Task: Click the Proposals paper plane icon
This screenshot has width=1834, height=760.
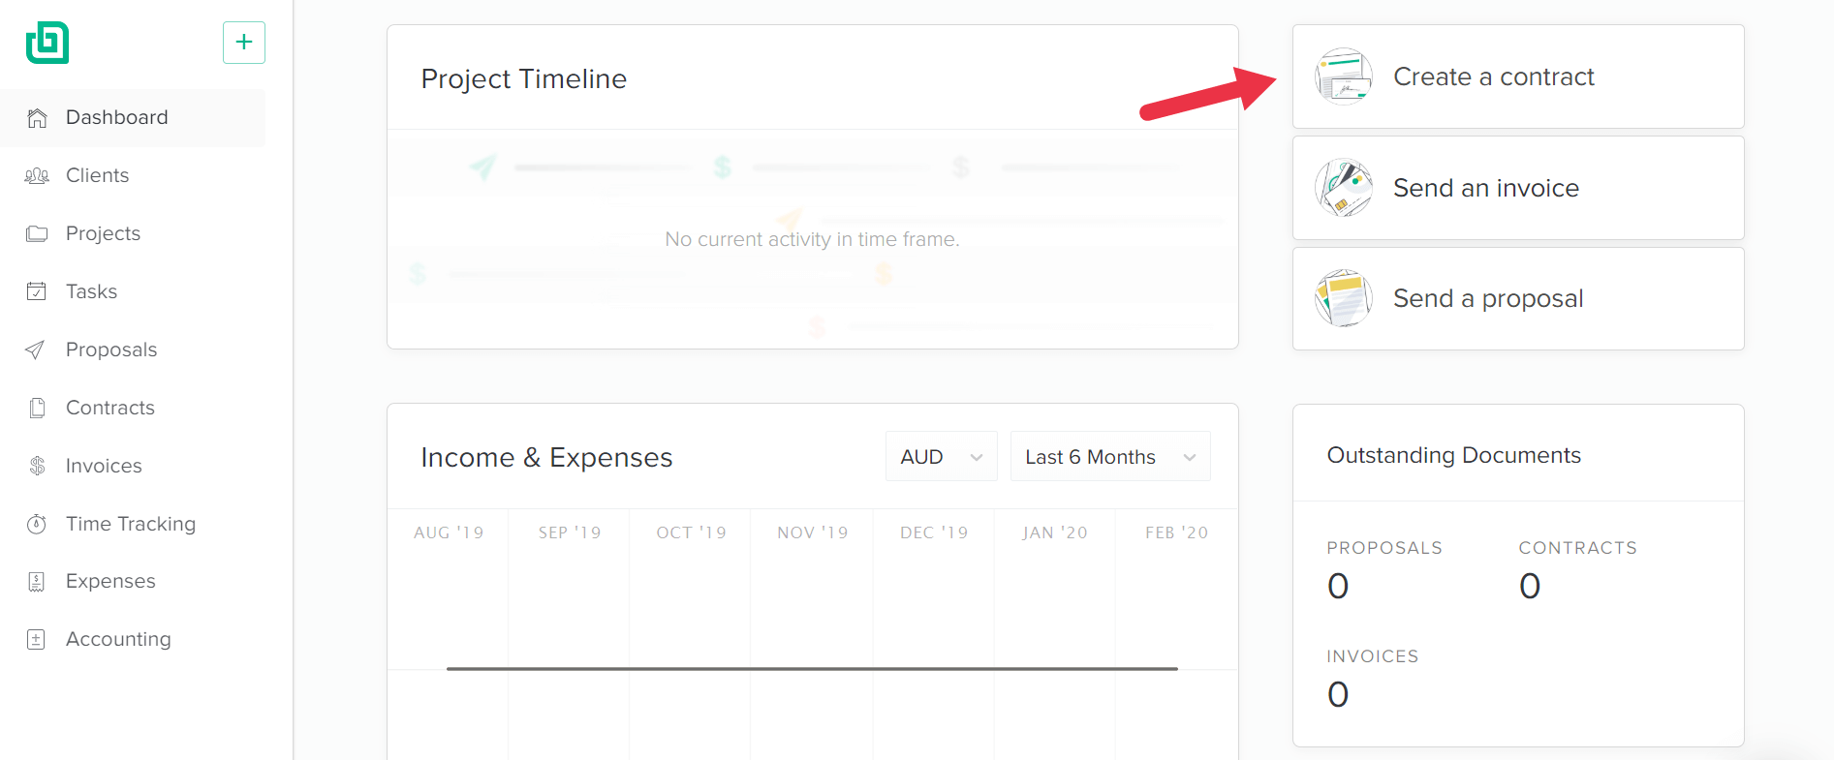Action: [36, 350]
